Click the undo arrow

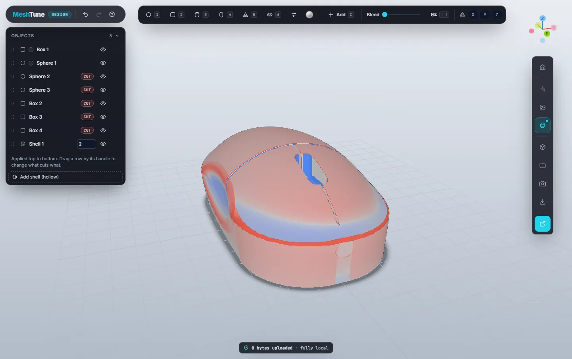coord(85,14)
